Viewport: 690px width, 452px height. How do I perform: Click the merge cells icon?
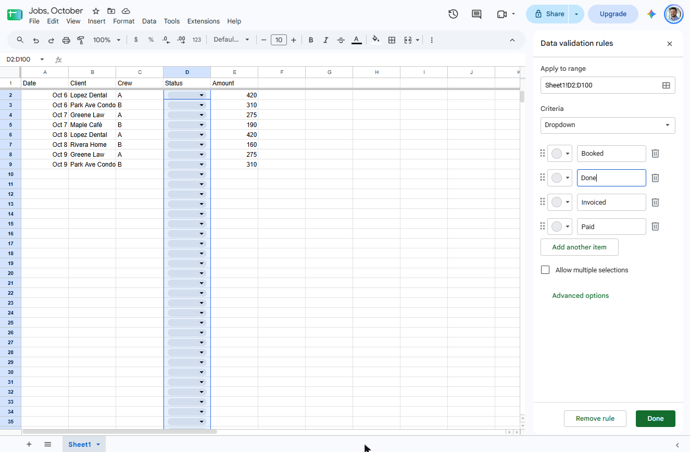[x=408, y=40]
